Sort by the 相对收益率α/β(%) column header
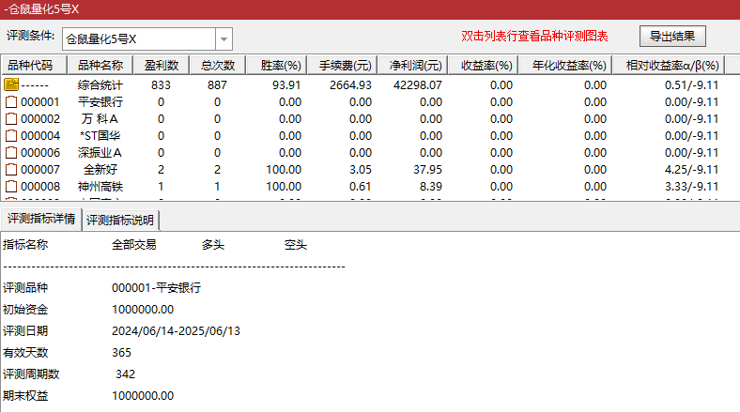Viewport: 740px width, 412px height. tap(669, 65)
